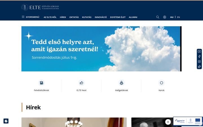Go to the Alumni menu item
This screenshot has width=203, height=127.
pos(133,17)
